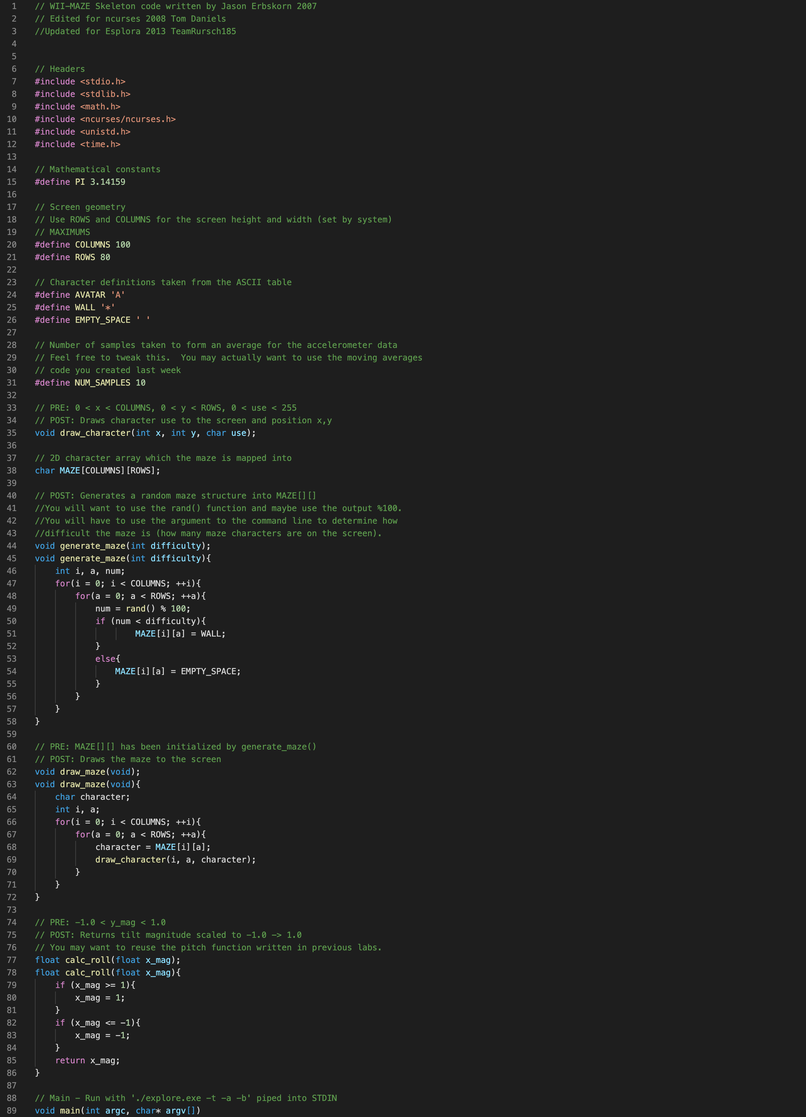Viewport: 806px width, 1117px height.
Task: Click the '// Screen geometry' comment
Action: (80, 207)
